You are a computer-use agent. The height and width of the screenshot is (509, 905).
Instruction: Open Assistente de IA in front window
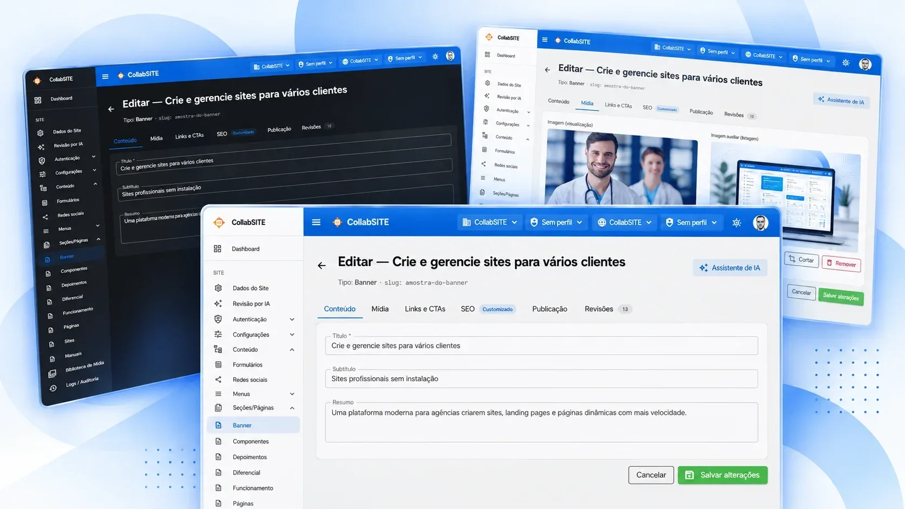coord(730,268)
